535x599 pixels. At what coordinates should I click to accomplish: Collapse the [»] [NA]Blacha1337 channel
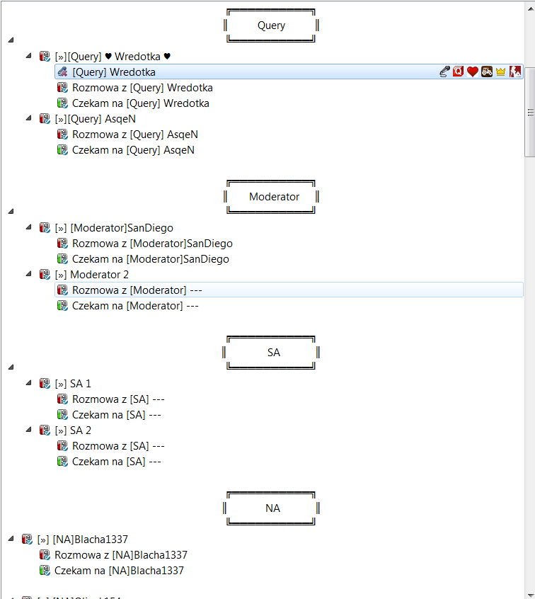[11, 539]
